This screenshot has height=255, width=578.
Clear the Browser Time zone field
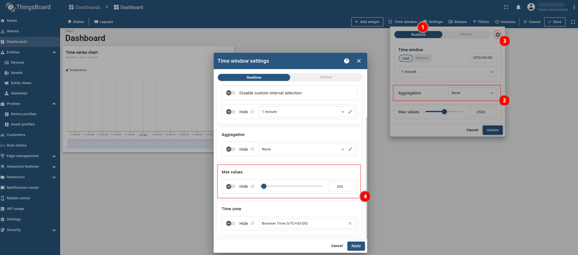point(350,223)
